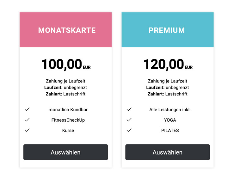
Task: Choose the Premium plan via Auswählen
Action: click(x=168, y=152)
